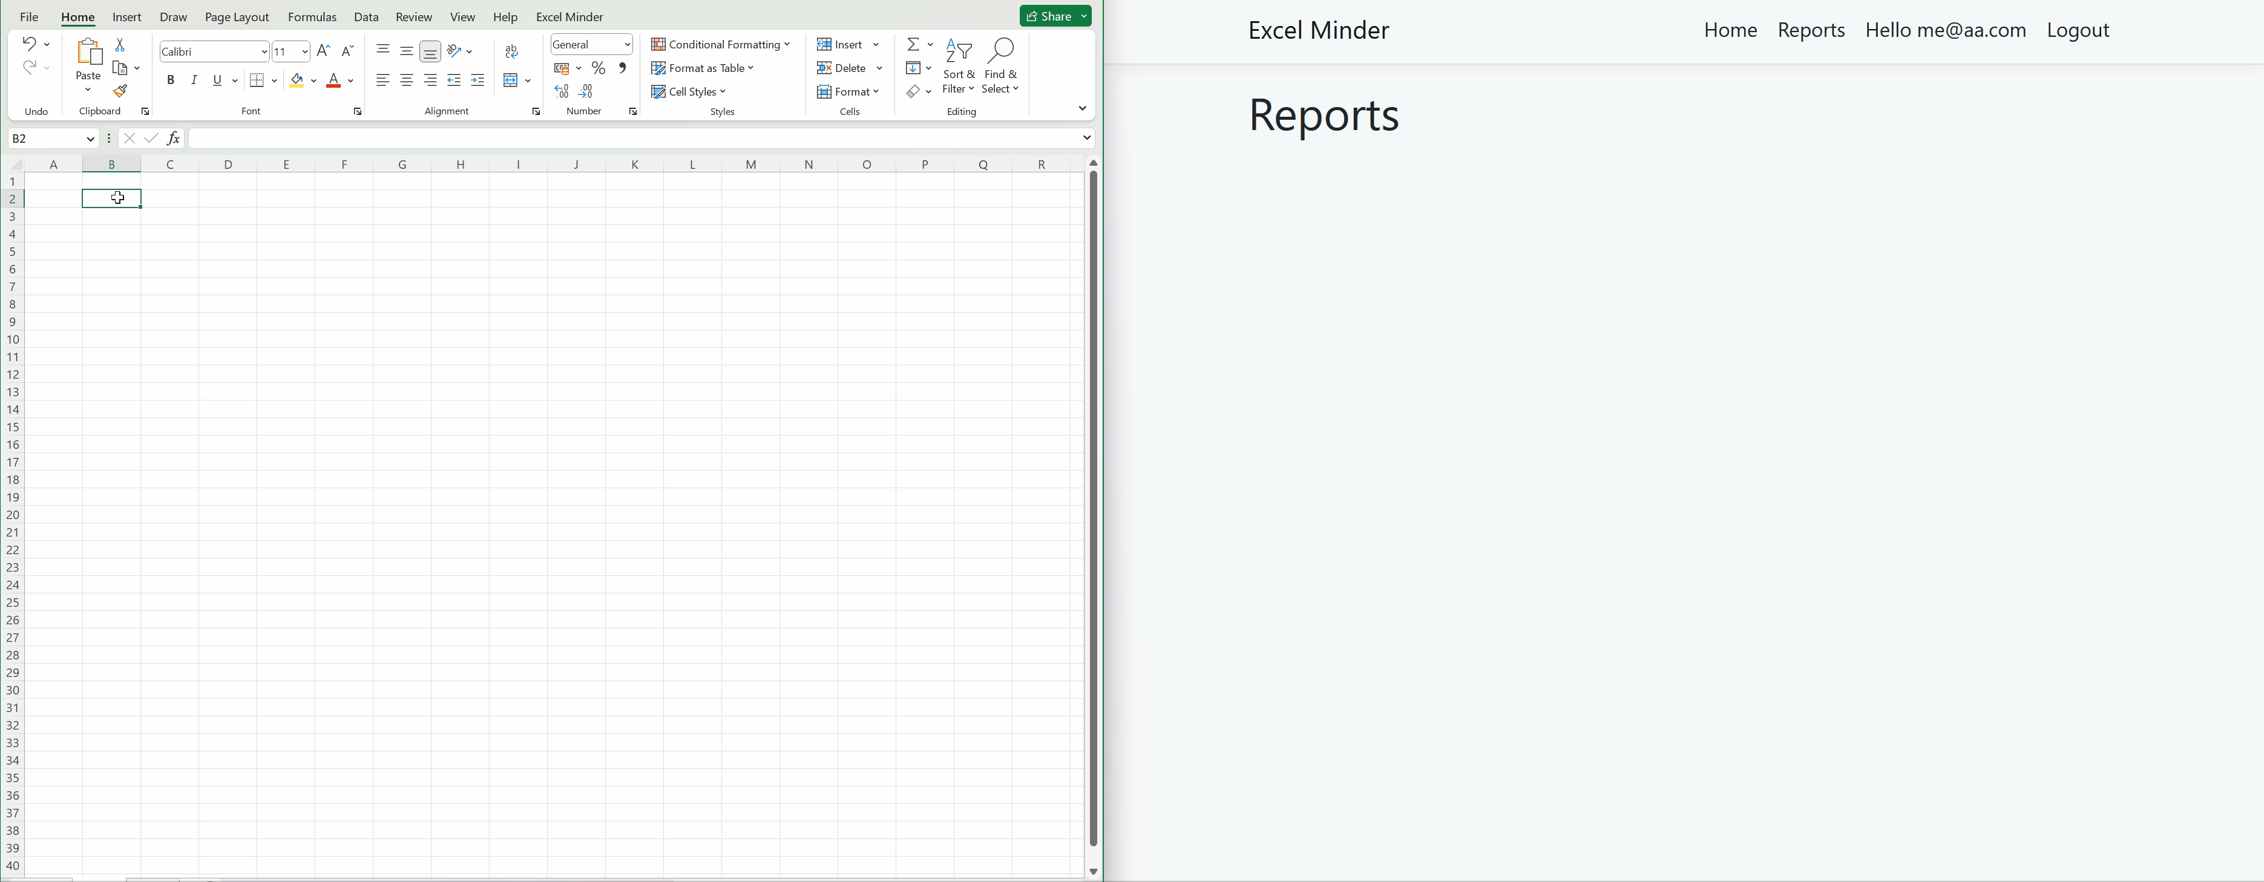
Task: Toggle Italic formatting
Action: click(194, 81)
